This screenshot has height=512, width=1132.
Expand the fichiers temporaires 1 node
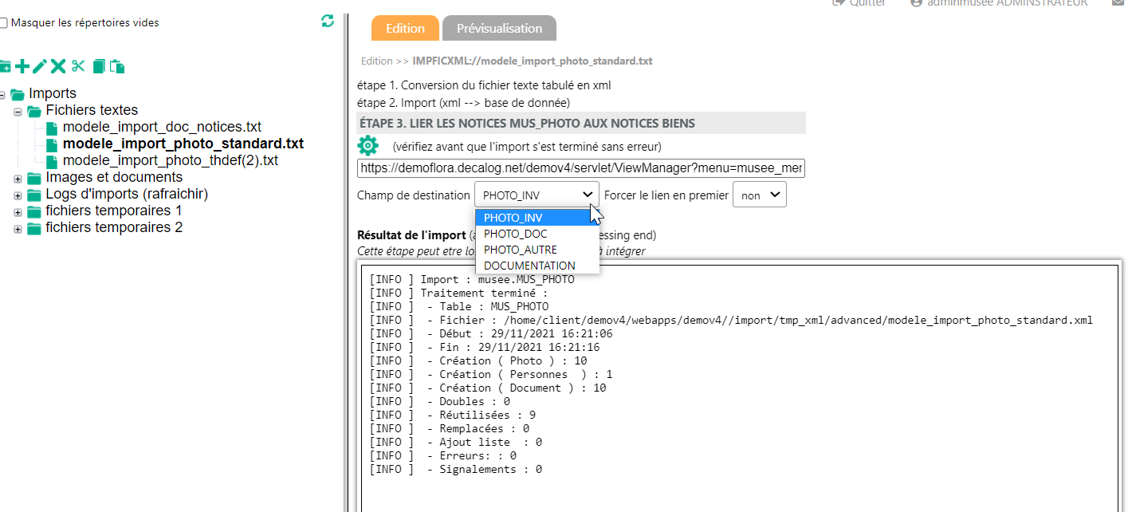point(18,212)
